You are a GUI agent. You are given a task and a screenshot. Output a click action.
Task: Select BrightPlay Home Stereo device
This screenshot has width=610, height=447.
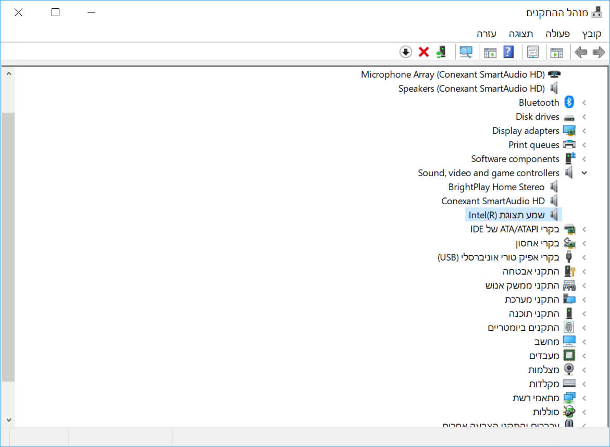(x=496, y=187)
